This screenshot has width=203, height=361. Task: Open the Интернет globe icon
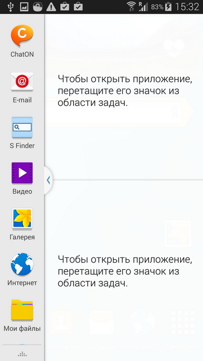pyautogui.click(x=22, y=265)
